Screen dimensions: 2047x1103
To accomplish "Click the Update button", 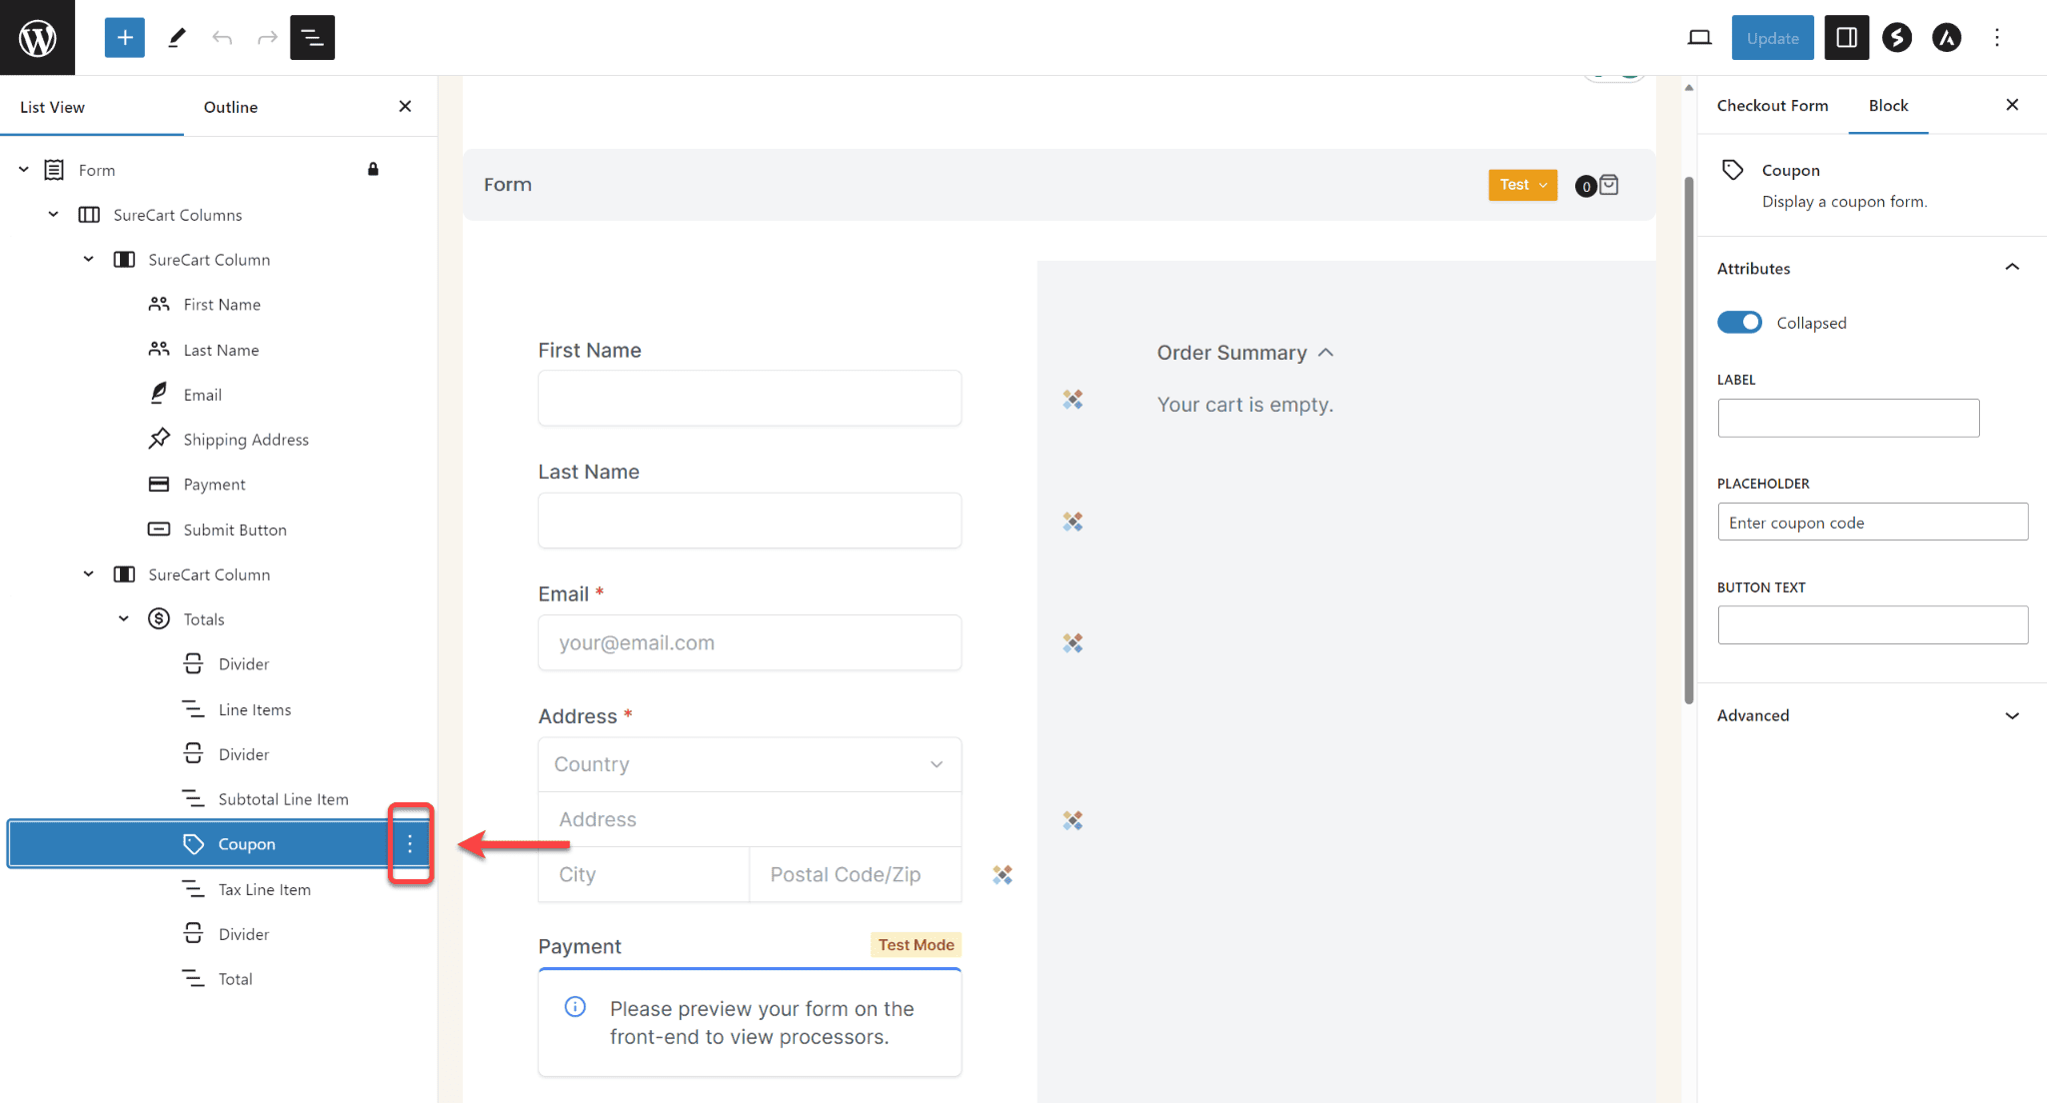I will [x=1772, y=38].
